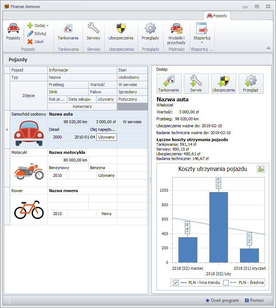The width and height of the screenshot is (276, 308).
Task: Add a Tankowanie record for the vehicle
Action: tap(169, 83)
